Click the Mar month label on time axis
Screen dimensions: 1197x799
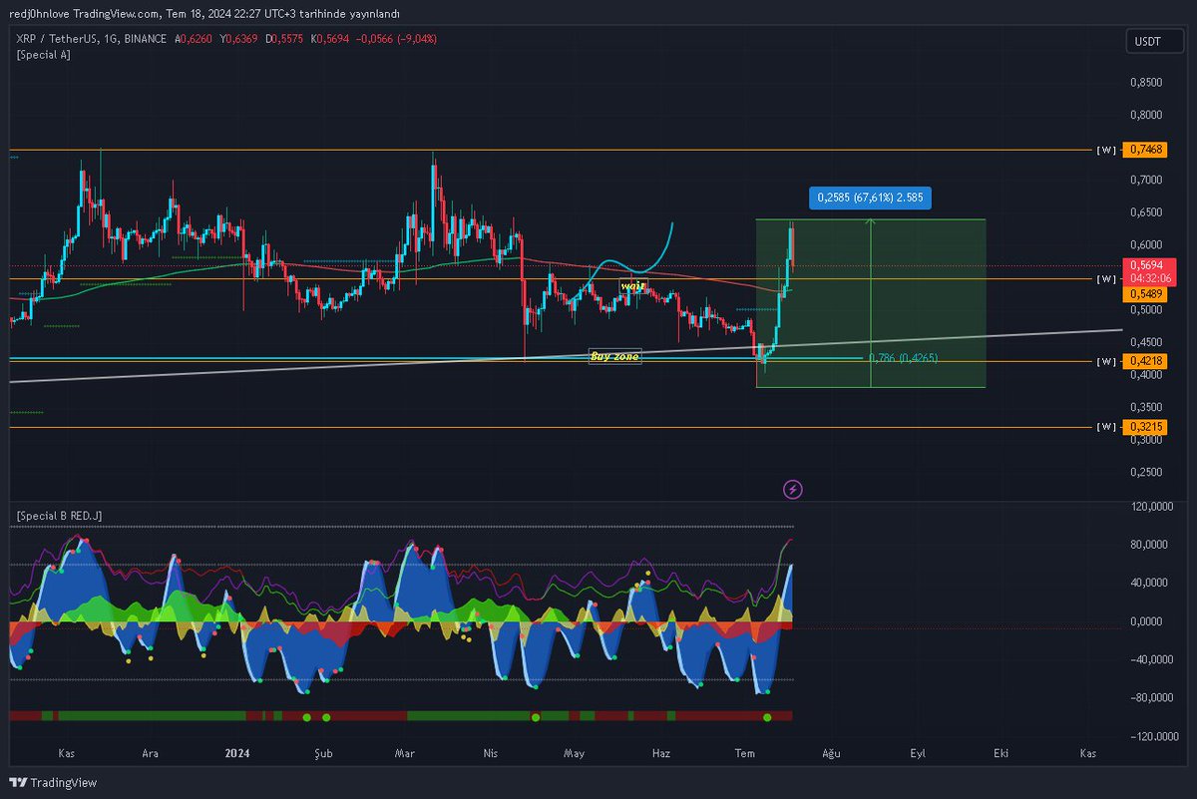click(x=404, y=756)
